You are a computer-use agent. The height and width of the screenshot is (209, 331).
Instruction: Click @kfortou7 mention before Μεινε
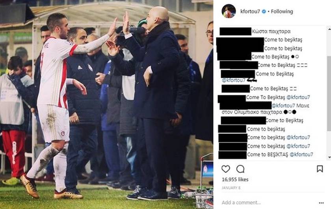tap(283, 105)
